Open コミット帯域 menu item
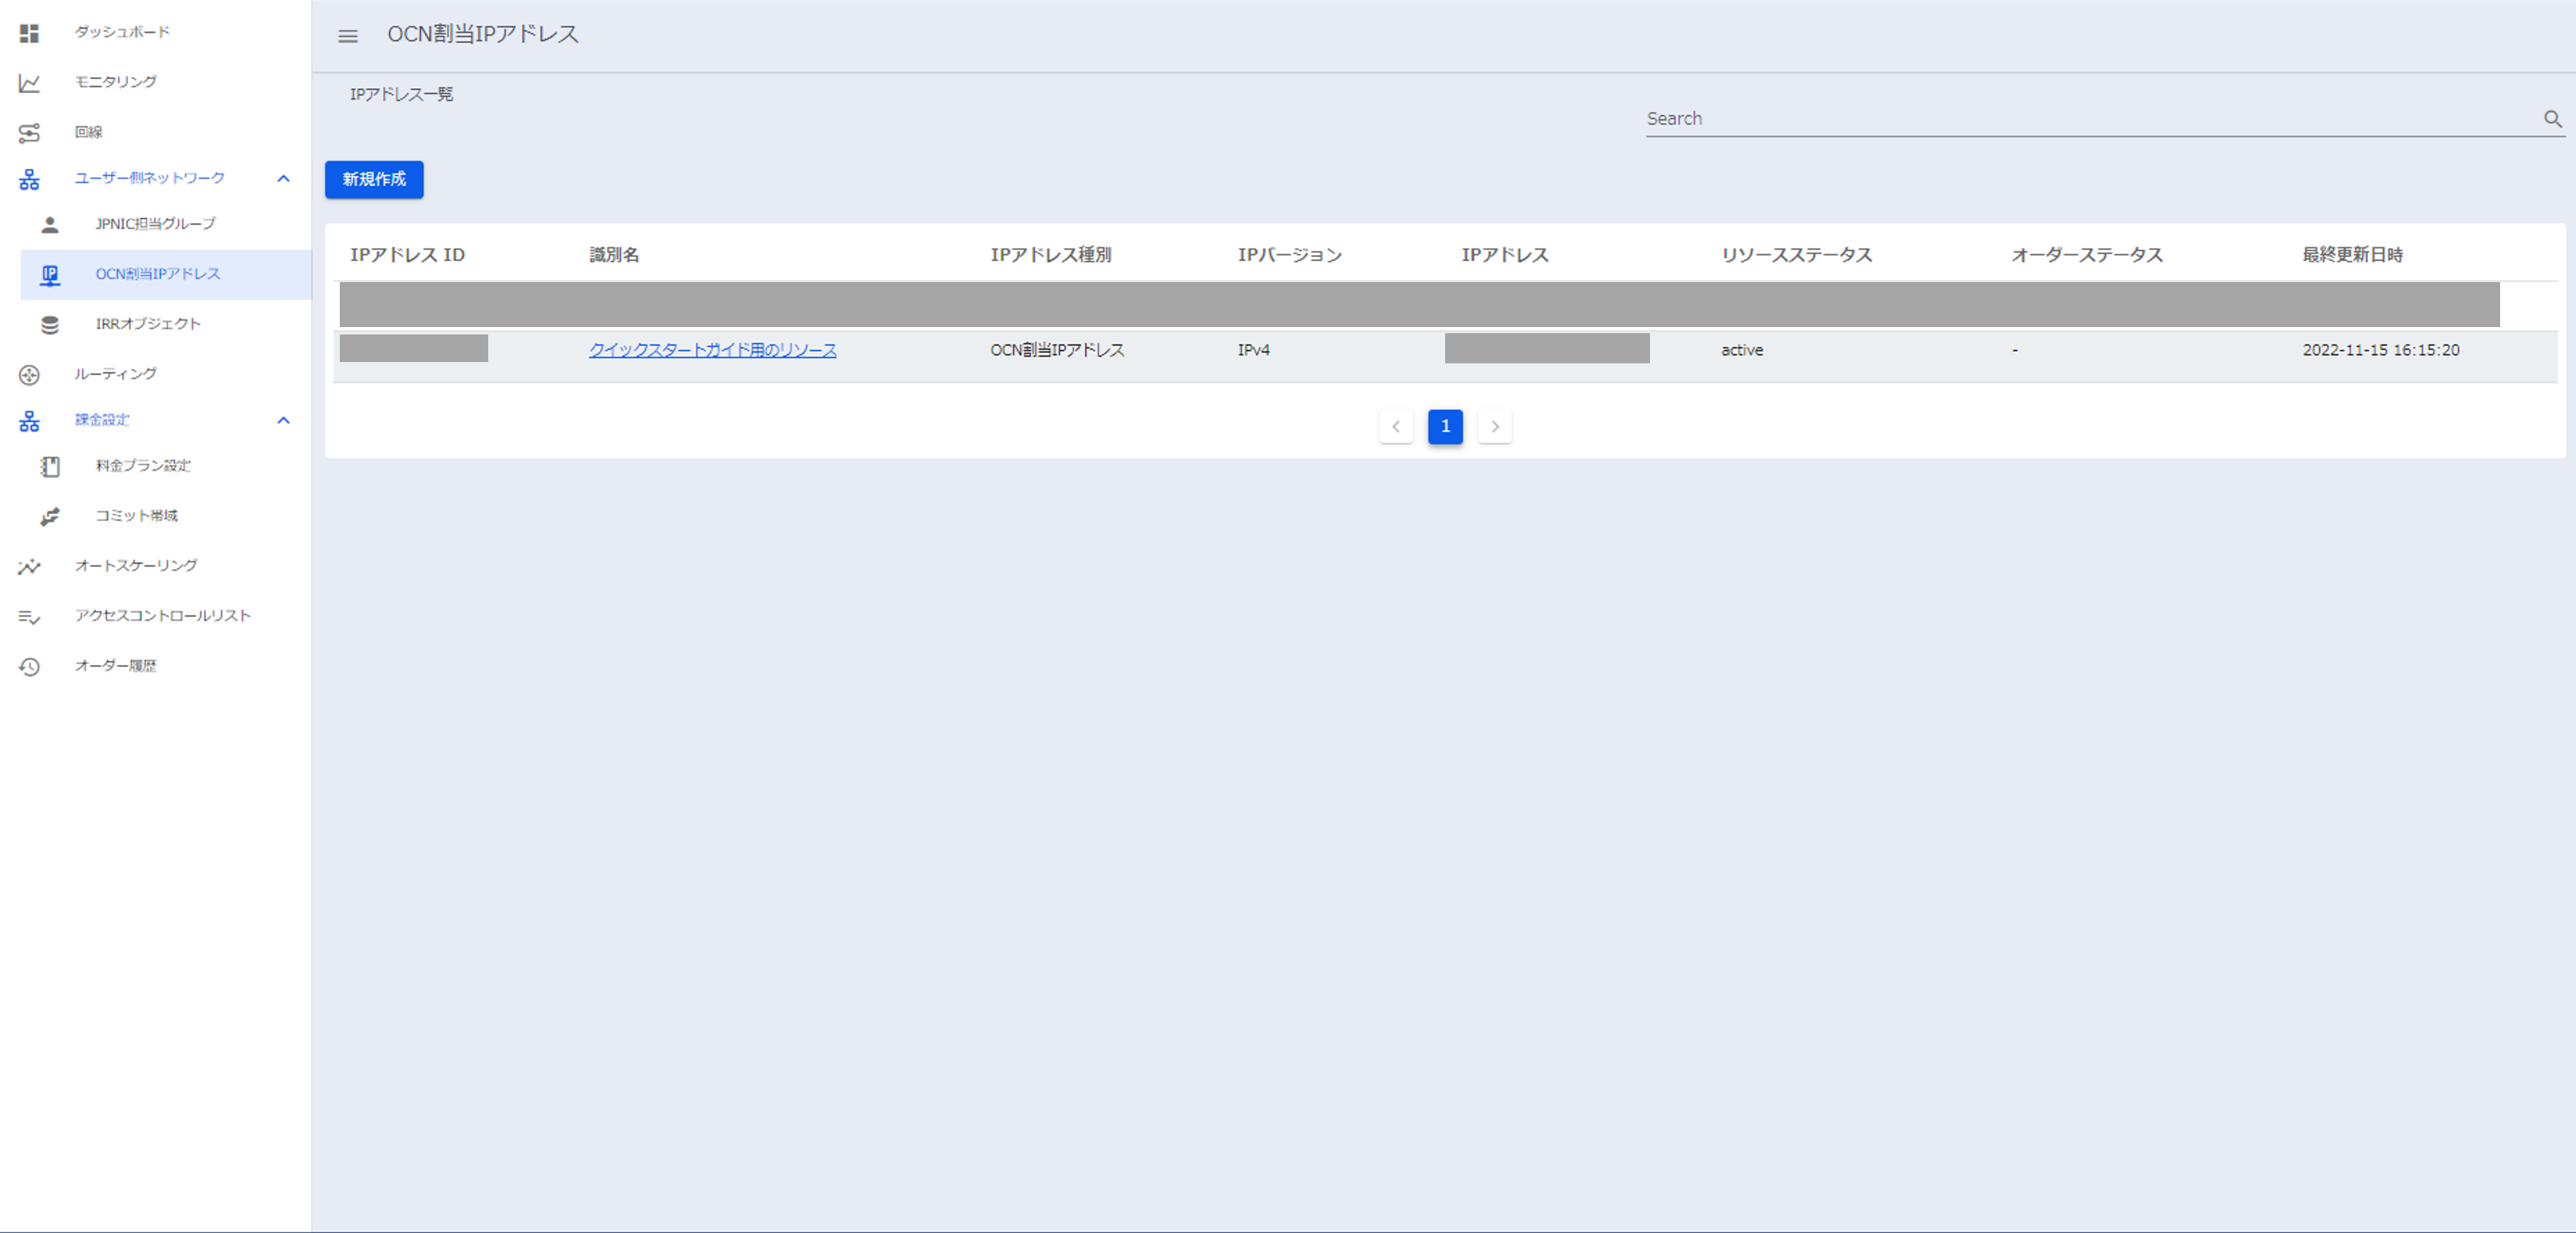The height and width of the screenshot is (1233, 2576). pos(136,516)
